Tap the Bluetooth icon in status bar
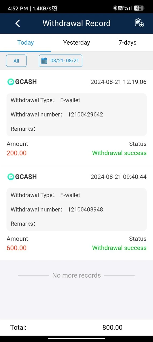Screen dimensions: 153x342 tap(115, 8)
